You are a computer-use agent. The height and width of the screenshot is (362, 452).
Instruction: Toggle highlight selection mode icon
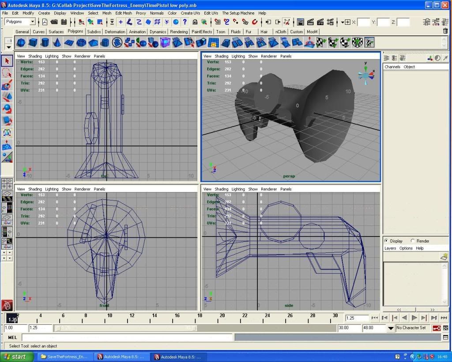(204, 22)
